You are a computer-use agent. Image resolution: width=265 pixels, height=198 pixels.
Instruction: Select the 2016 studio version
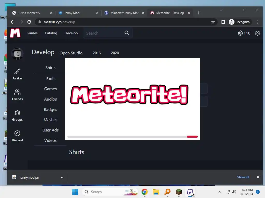tap(97, 53)
